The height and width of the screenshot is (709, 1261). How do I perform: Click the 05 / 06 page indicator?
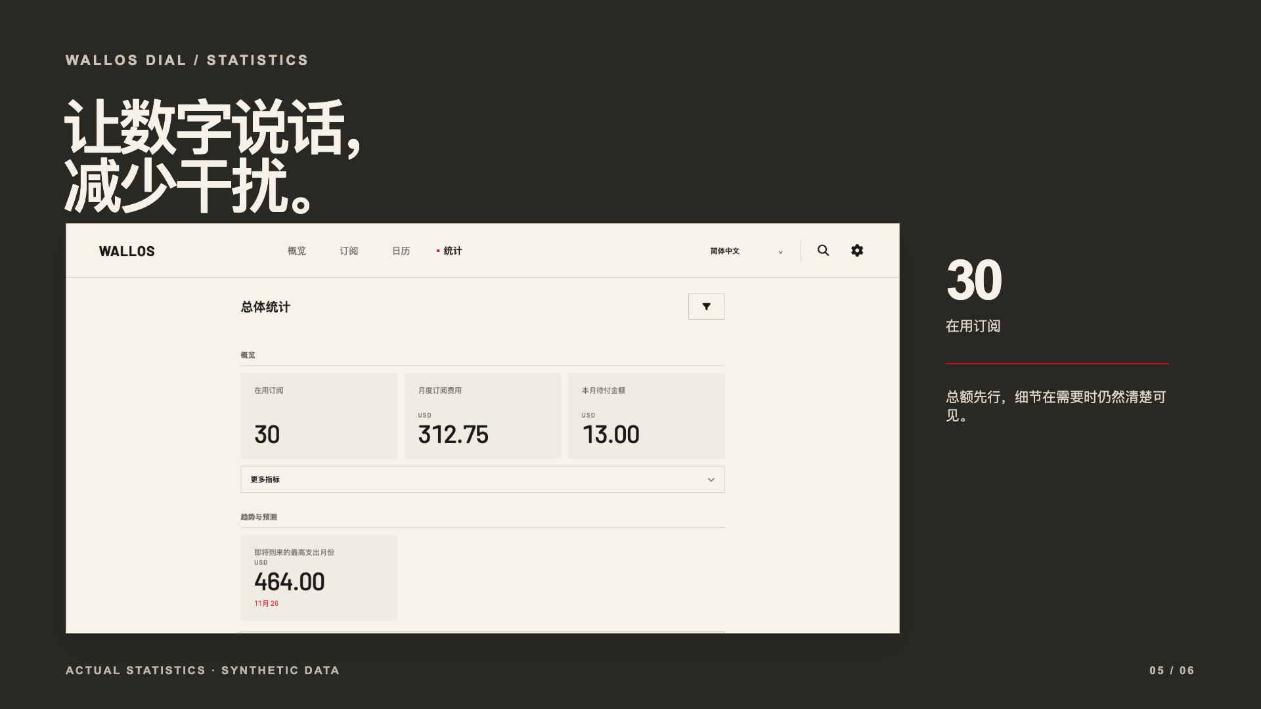[1172, 670]
